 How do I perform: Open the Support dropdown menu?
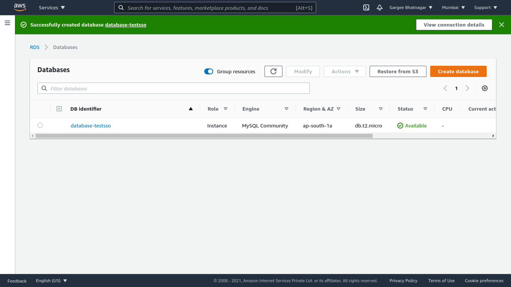click(486, 7)
